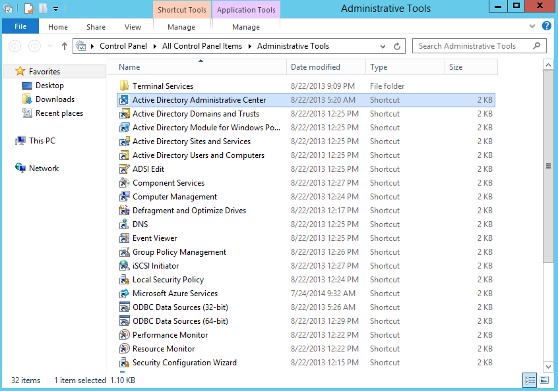Click the Terminal Services folder icon

point(124,86)
